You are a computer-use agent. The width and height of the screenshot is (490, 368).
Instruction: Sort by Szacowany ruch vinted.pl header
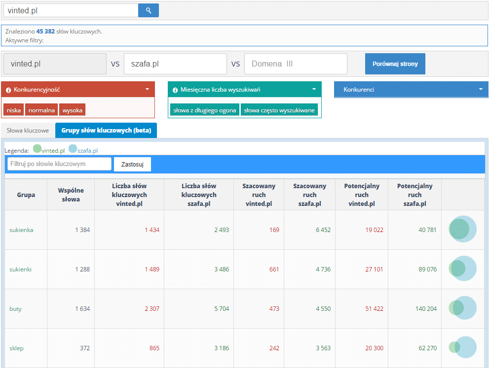pos(259,195)
